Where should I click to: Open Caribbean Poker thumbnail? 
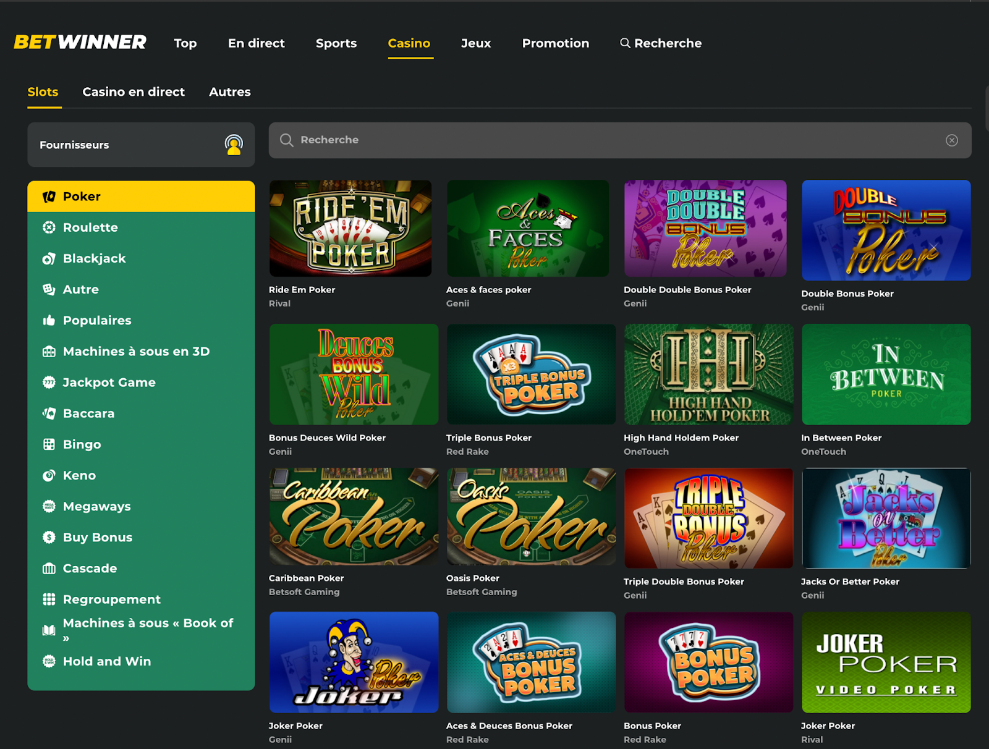[x=354, y=517]
